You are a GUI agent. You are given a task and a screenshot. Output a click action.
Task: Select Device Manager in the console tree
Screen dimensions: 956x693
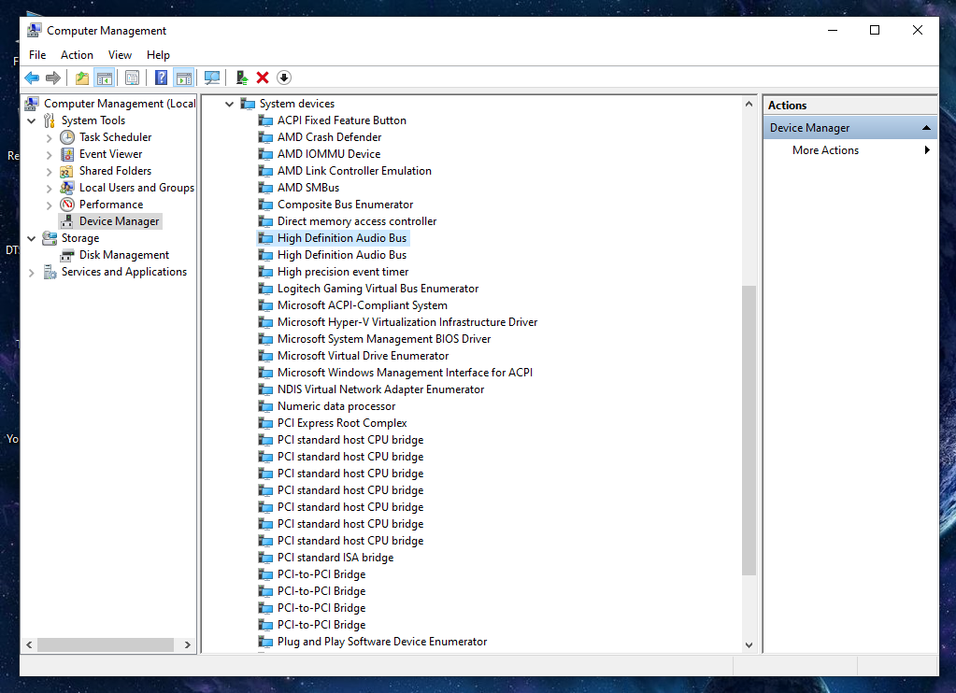119,221
